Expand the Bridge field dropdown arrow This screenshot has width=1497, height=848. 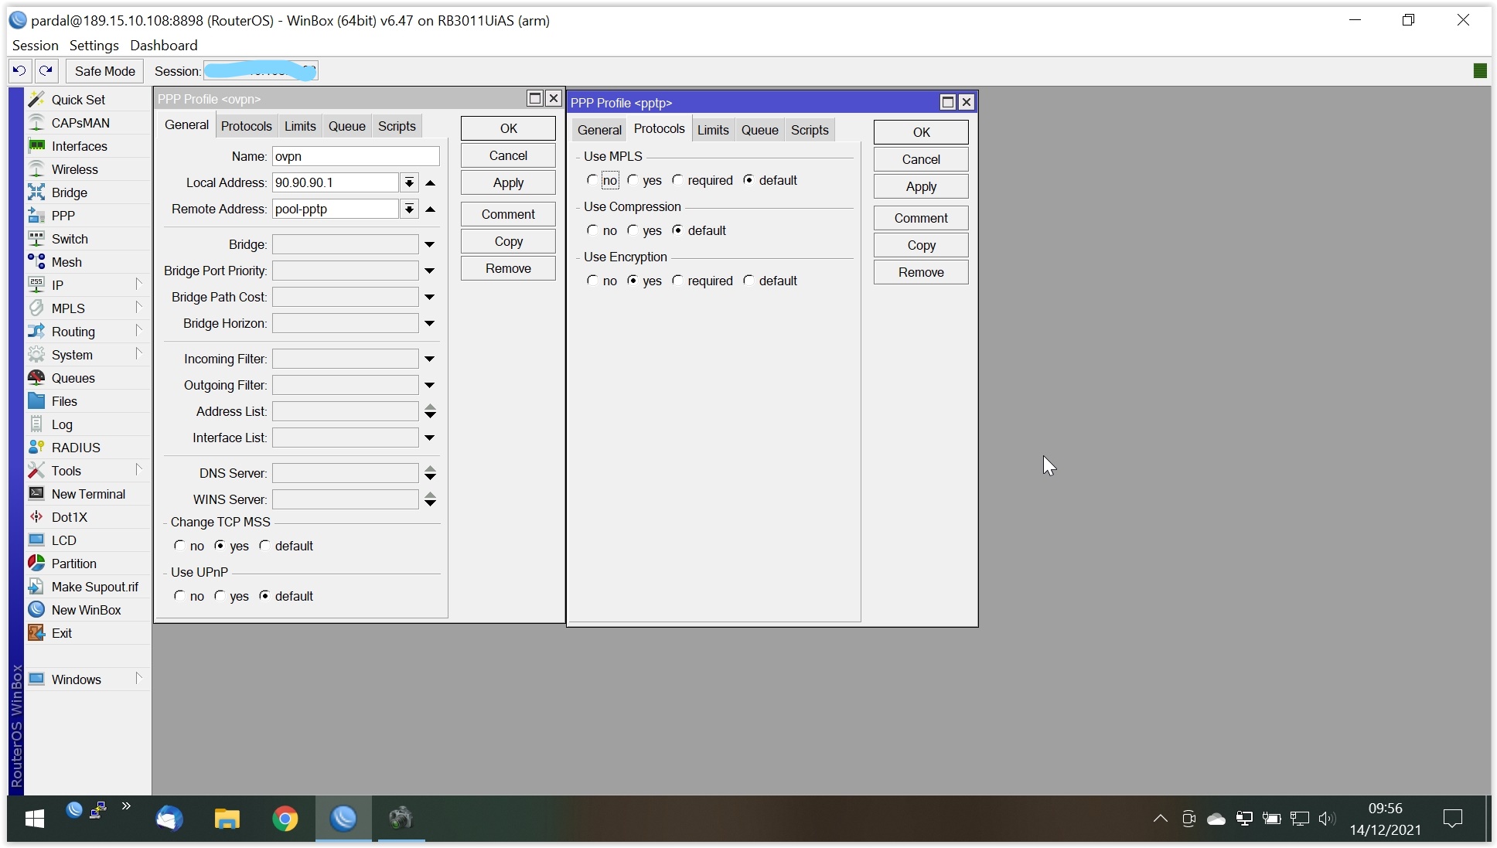pyautogui.click(x=429, y=244)
